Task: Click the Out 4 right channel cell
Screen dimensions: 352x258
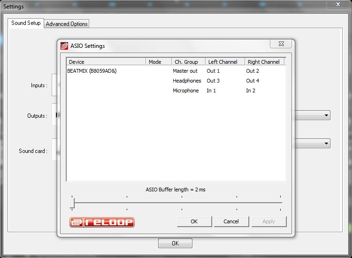Action: tap(253, 81)
